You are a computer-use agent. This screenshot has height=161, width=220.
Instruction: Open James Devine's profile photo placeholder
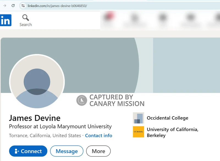click(x=37, y=81)
